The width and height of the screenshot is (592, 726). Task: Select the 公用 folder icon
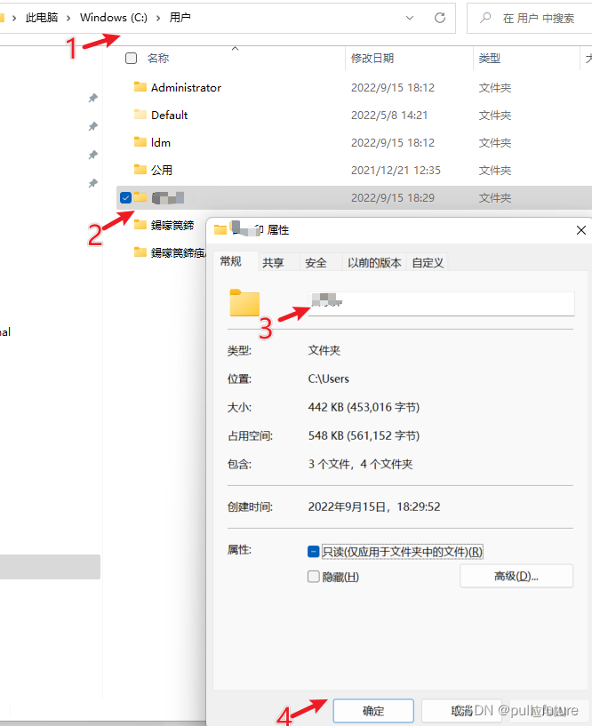click(140, 170)
